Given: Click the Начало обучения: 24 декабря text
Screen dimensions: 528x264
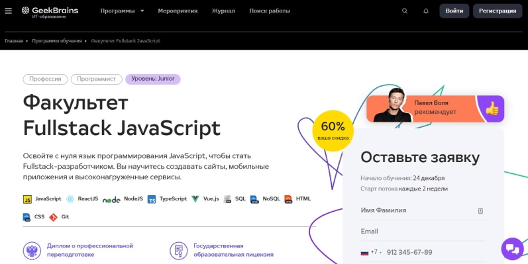Looking at the screenshot, I should pyautogui.click(x=402, y=178).
